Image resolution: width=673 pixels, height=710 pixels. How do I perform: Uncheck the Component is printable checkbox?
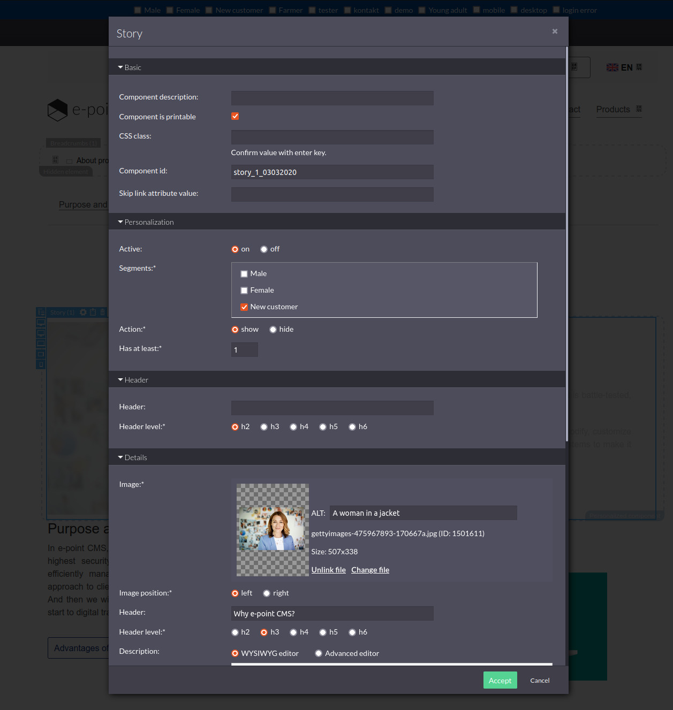coord(235,116)
